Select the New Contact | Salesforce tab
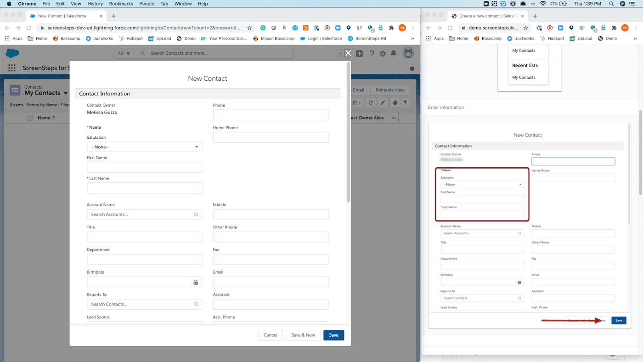The height and width of the screenshot is (362, 643). [x=66, y=16]
